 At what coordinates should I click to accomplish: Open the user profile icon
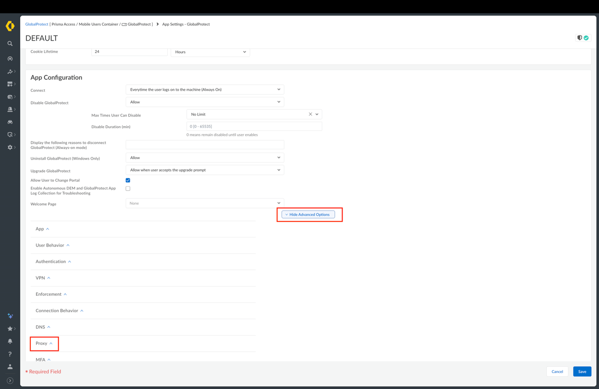(10, 367)
